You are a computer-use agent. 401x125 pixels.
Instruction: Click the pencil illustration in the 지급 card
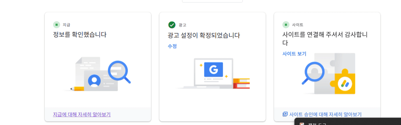(77, 89)
